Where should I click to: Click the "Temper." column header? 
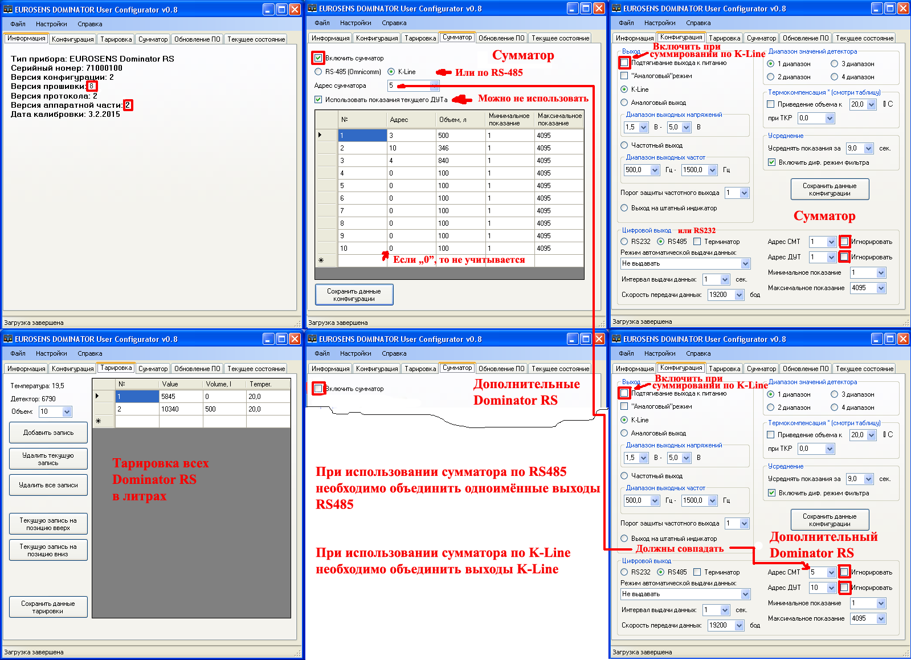click(268, 384)
